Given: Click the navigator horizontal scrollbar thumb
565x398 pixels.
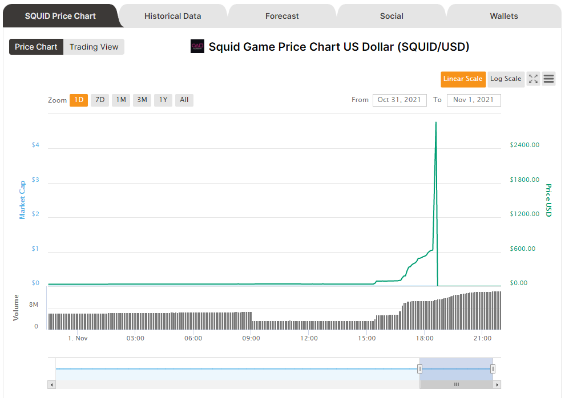Looking at the screenshot, I should pyautogui.click(x=457, y=385).
